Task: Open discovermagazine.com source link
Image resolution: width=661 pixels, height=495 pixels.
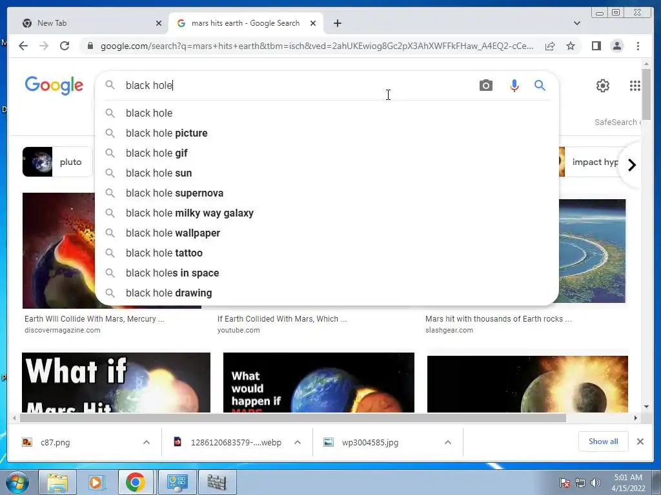Action: pos(63,331)
